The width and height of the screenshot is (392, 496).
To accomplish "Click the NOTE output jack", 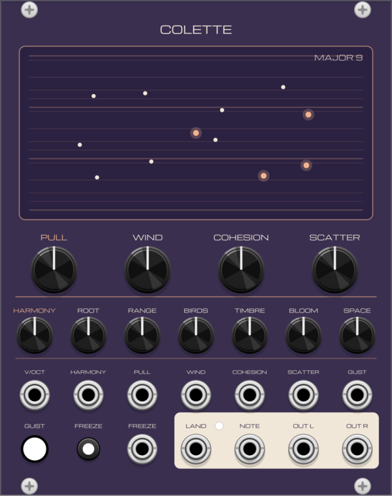I will (250, 448).
